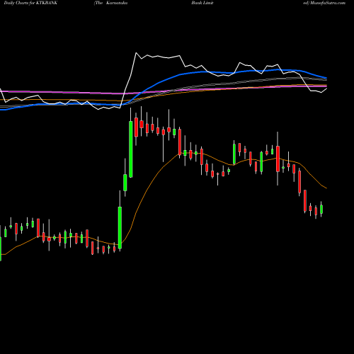Select the tall red candle that starts the final decline
Image resolution: width=354 pixels, height=354 pixels.
(299, 182)
